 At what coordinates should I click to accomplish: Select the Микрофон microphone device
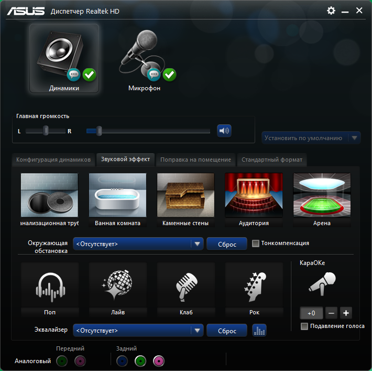(144, 58)
